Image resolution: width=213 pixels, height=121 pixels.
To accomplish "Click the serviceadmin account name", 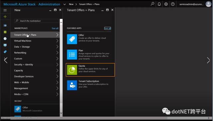I will pyautogui.click(x=191, y=4).
